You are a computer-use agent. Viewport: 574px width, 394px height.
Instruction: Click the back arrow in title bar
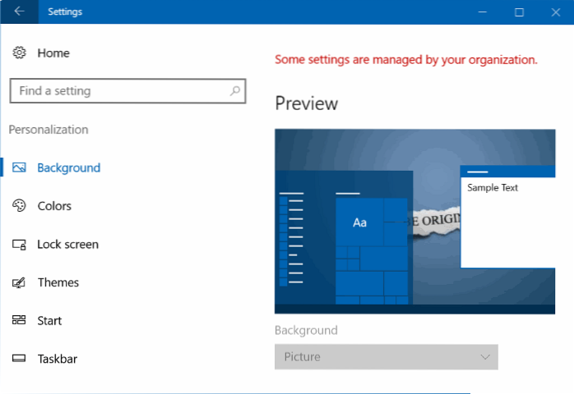[19, 12]
